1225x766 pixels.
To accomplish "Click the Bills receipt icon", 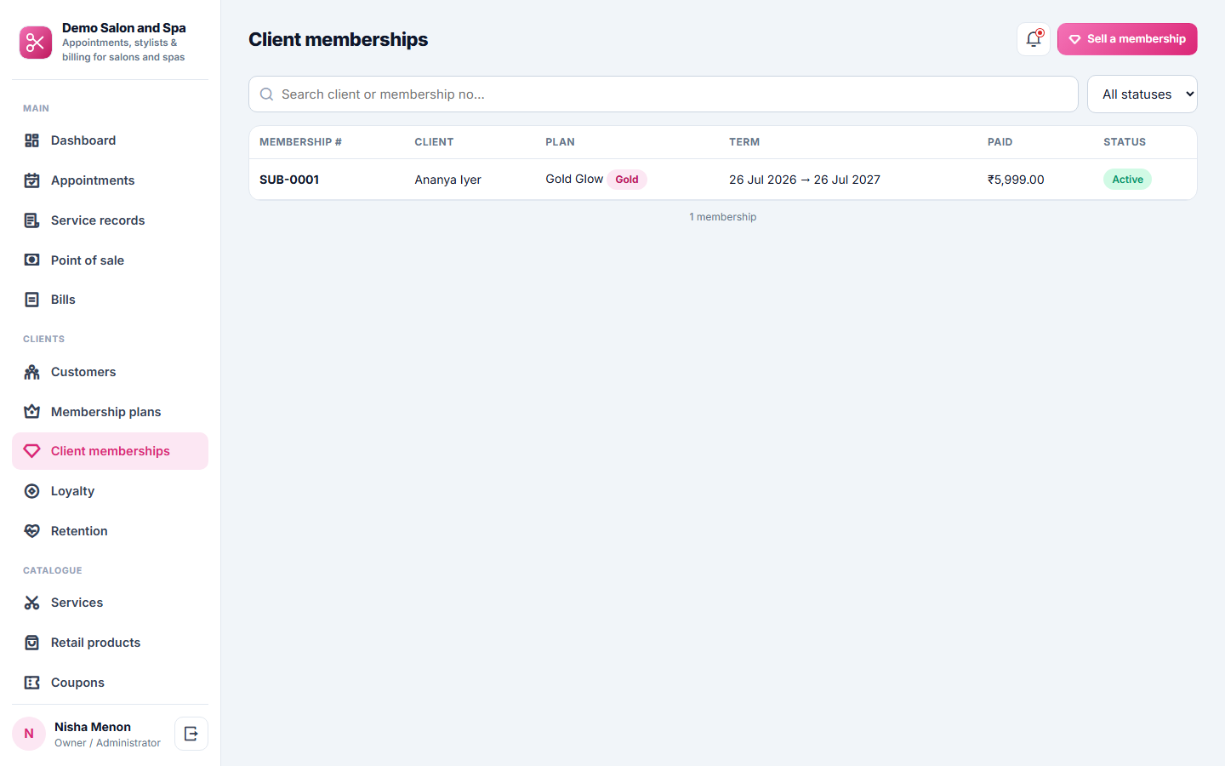I will coord(32,300).
